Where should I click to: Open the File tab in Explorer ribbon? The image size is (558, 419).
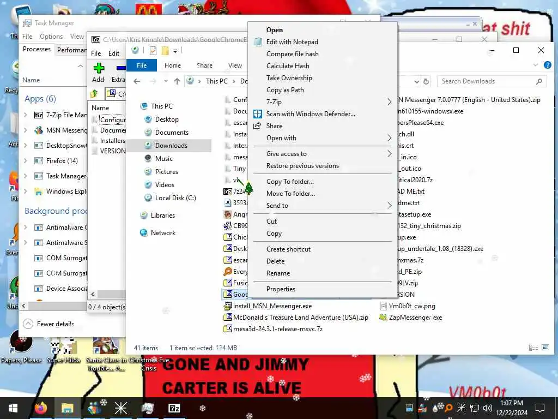(142, 65)
